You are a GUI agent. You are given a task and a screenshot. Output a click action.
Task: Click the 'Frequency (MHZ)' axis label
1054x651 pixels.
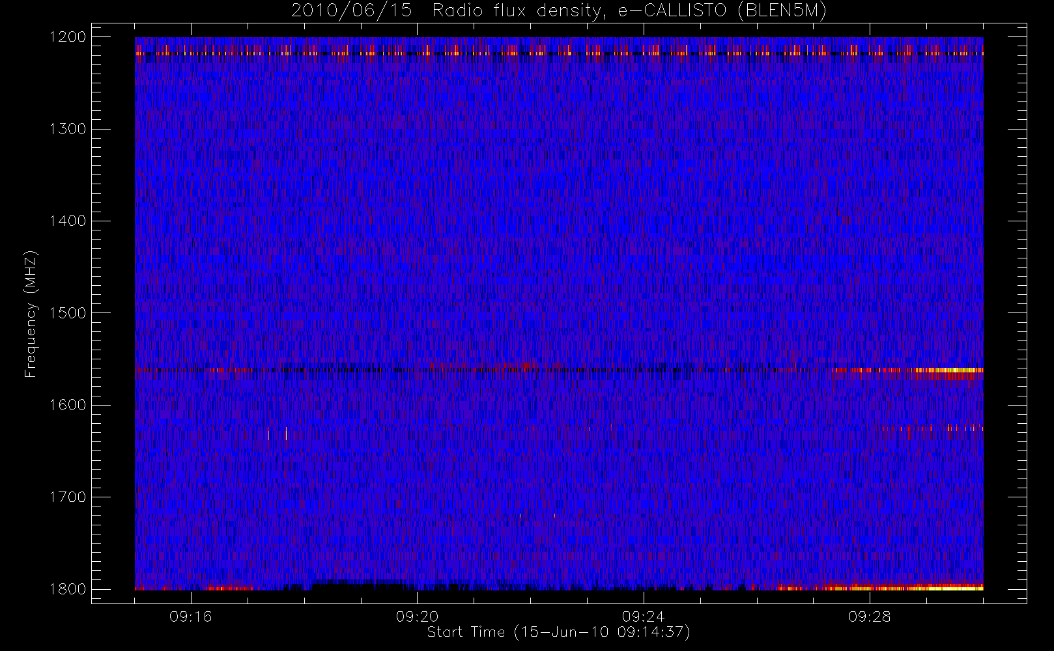coord(31,314)
